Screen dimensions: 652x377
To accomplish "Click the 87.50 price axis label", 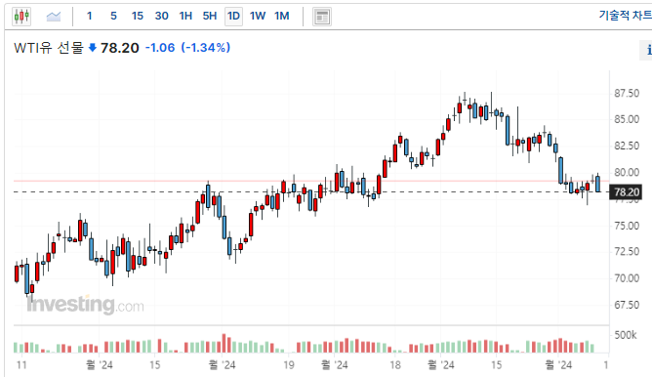I will click(627, 93).
